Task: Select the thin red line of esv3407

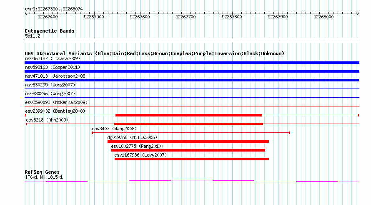Action: [191, 133]
